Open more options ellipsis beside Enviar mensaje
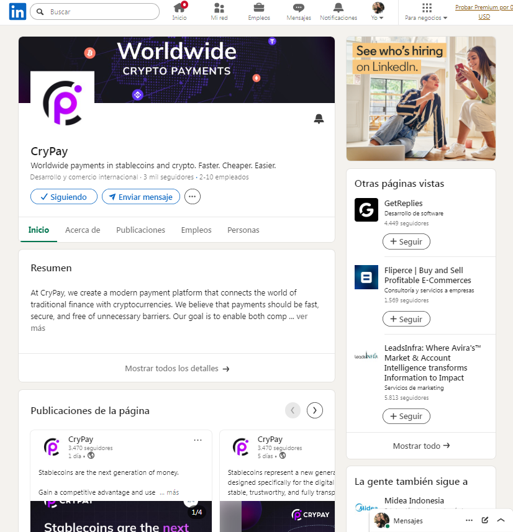The height and width of the screenshot is (532, 513). (x=193, y=196)
